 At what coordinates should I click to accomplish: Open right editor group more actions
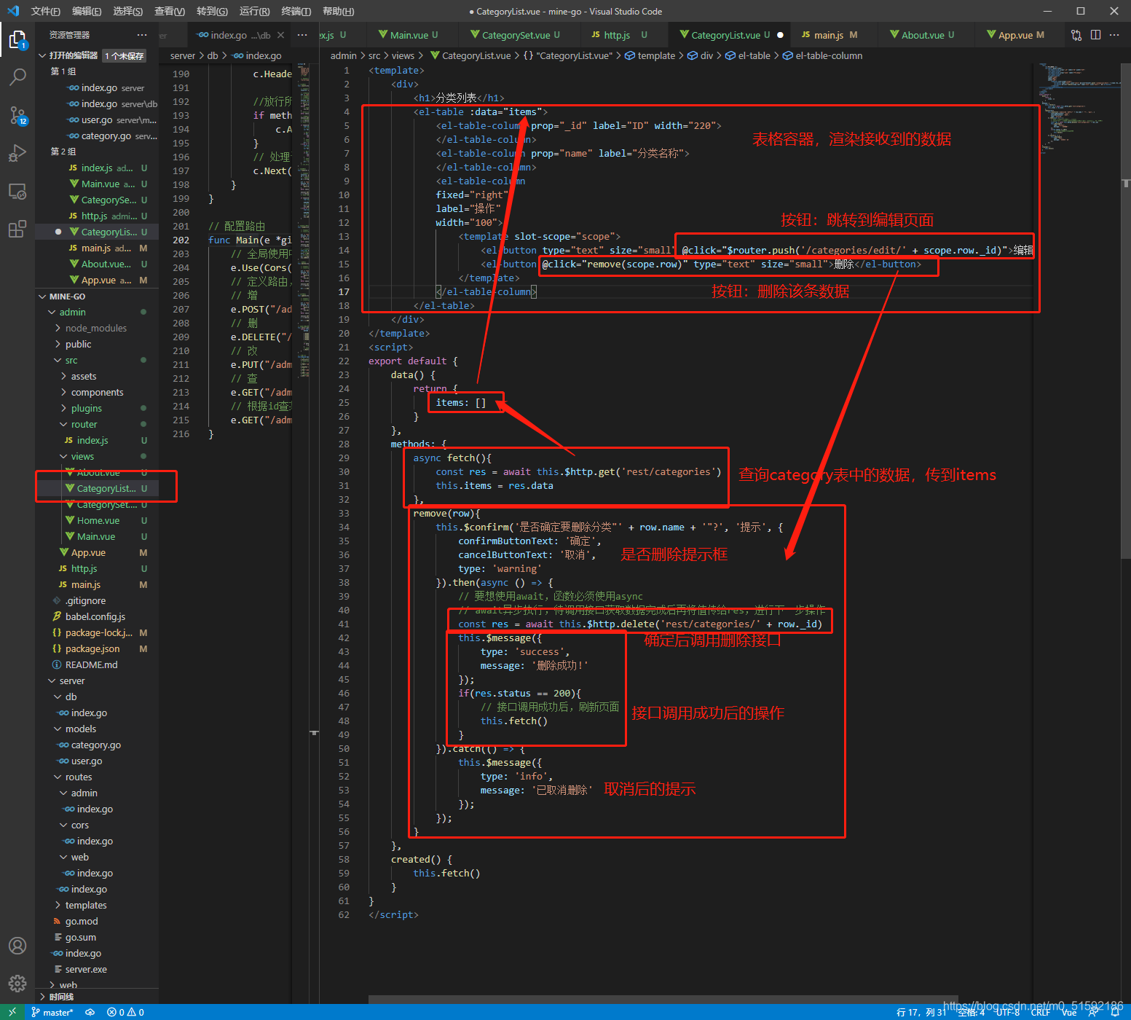1114,35
